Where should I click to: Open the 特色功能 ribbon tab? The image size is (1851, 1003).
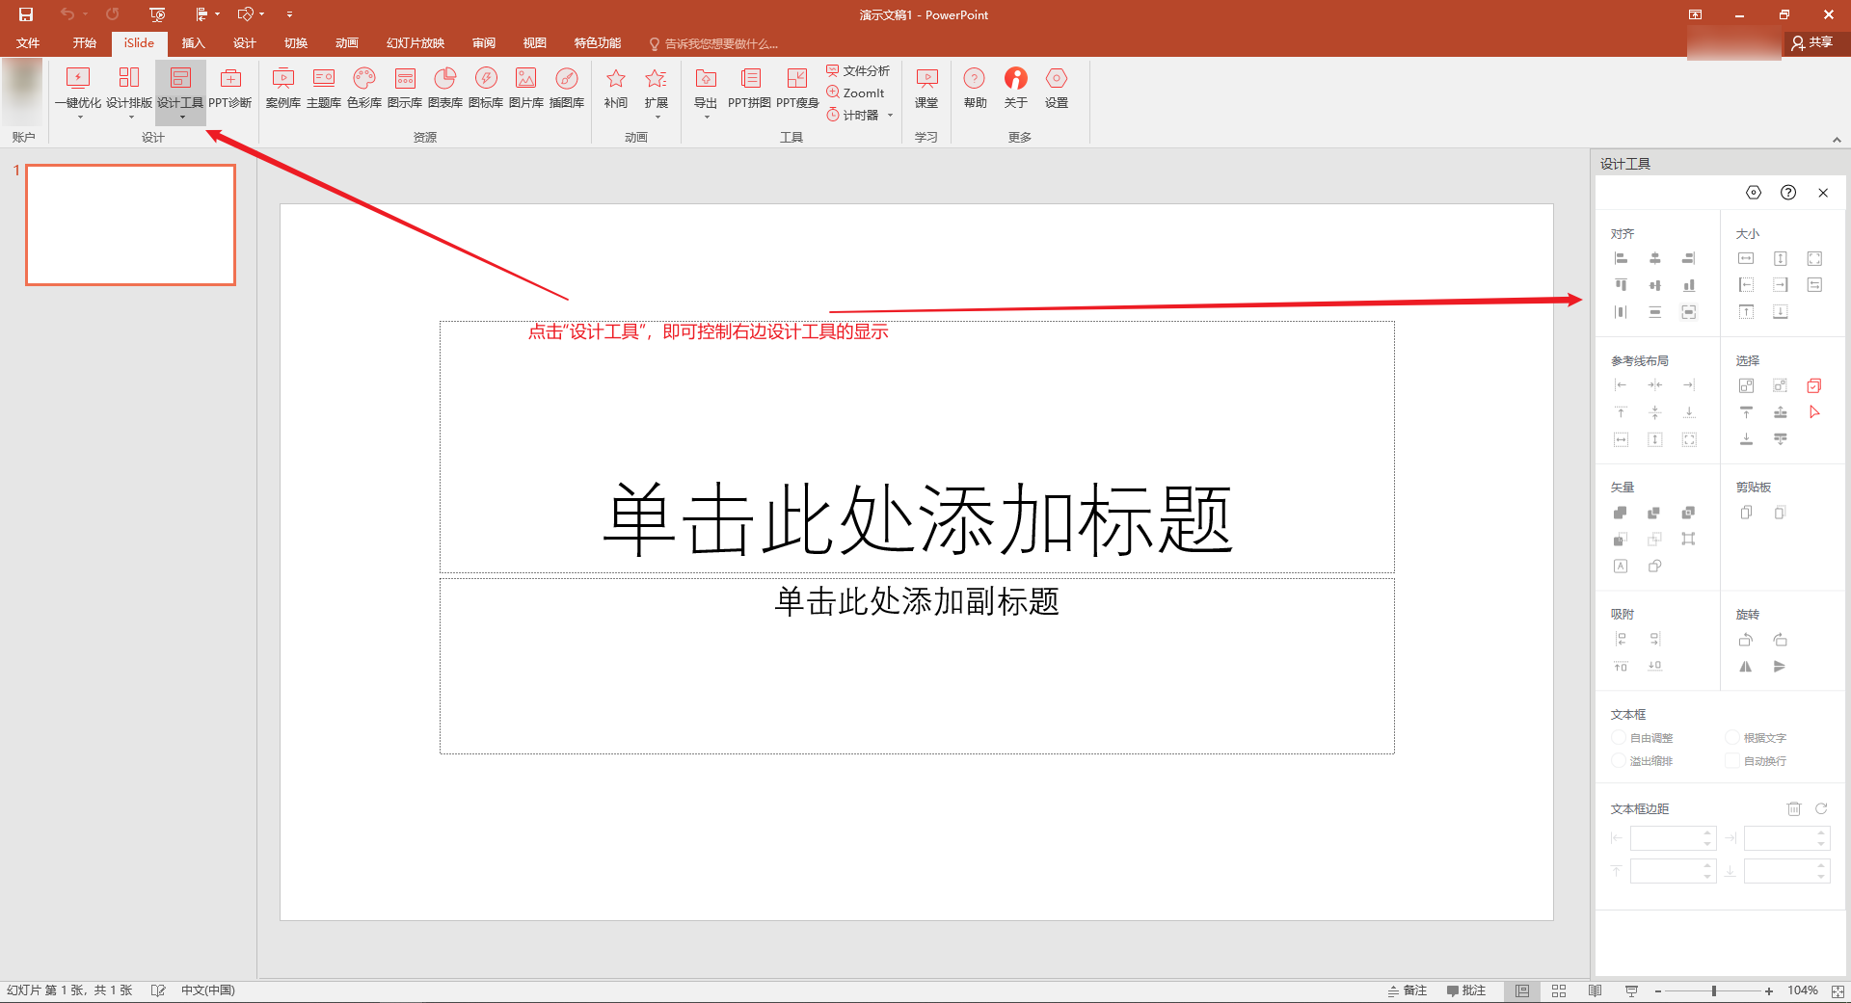[598, 42]
